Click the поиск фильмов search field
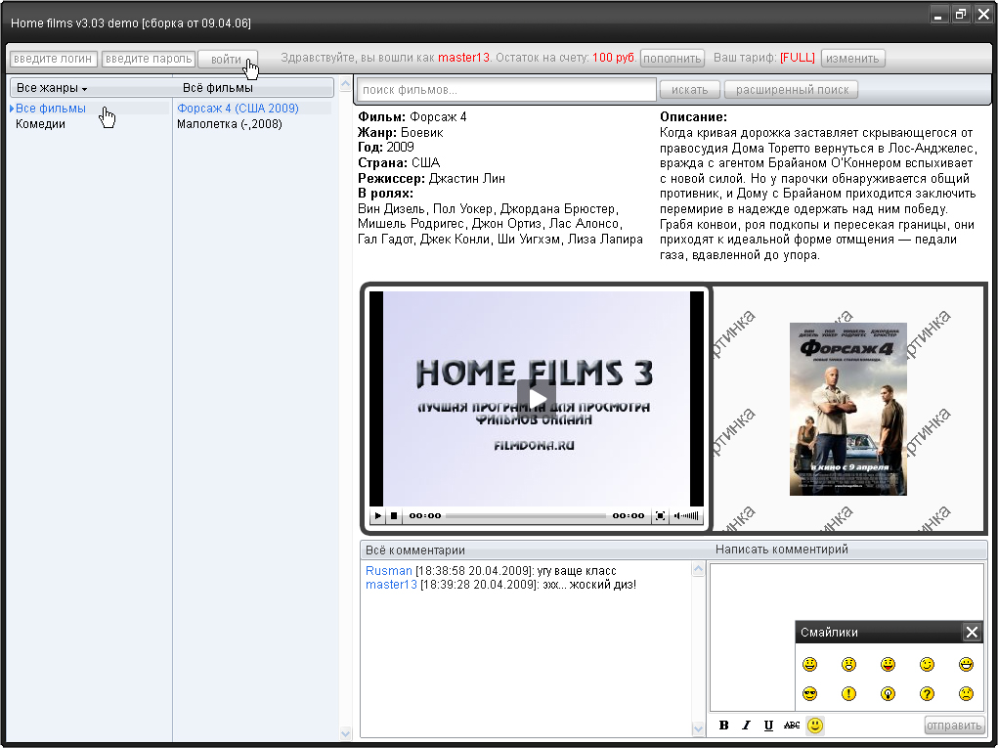998x748 pixels. tap(506, 90)
